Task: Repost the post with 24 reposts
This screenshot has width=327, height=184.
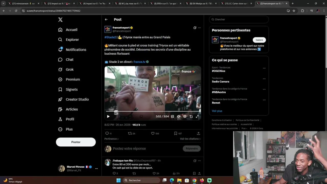Action: pos(132,133)
